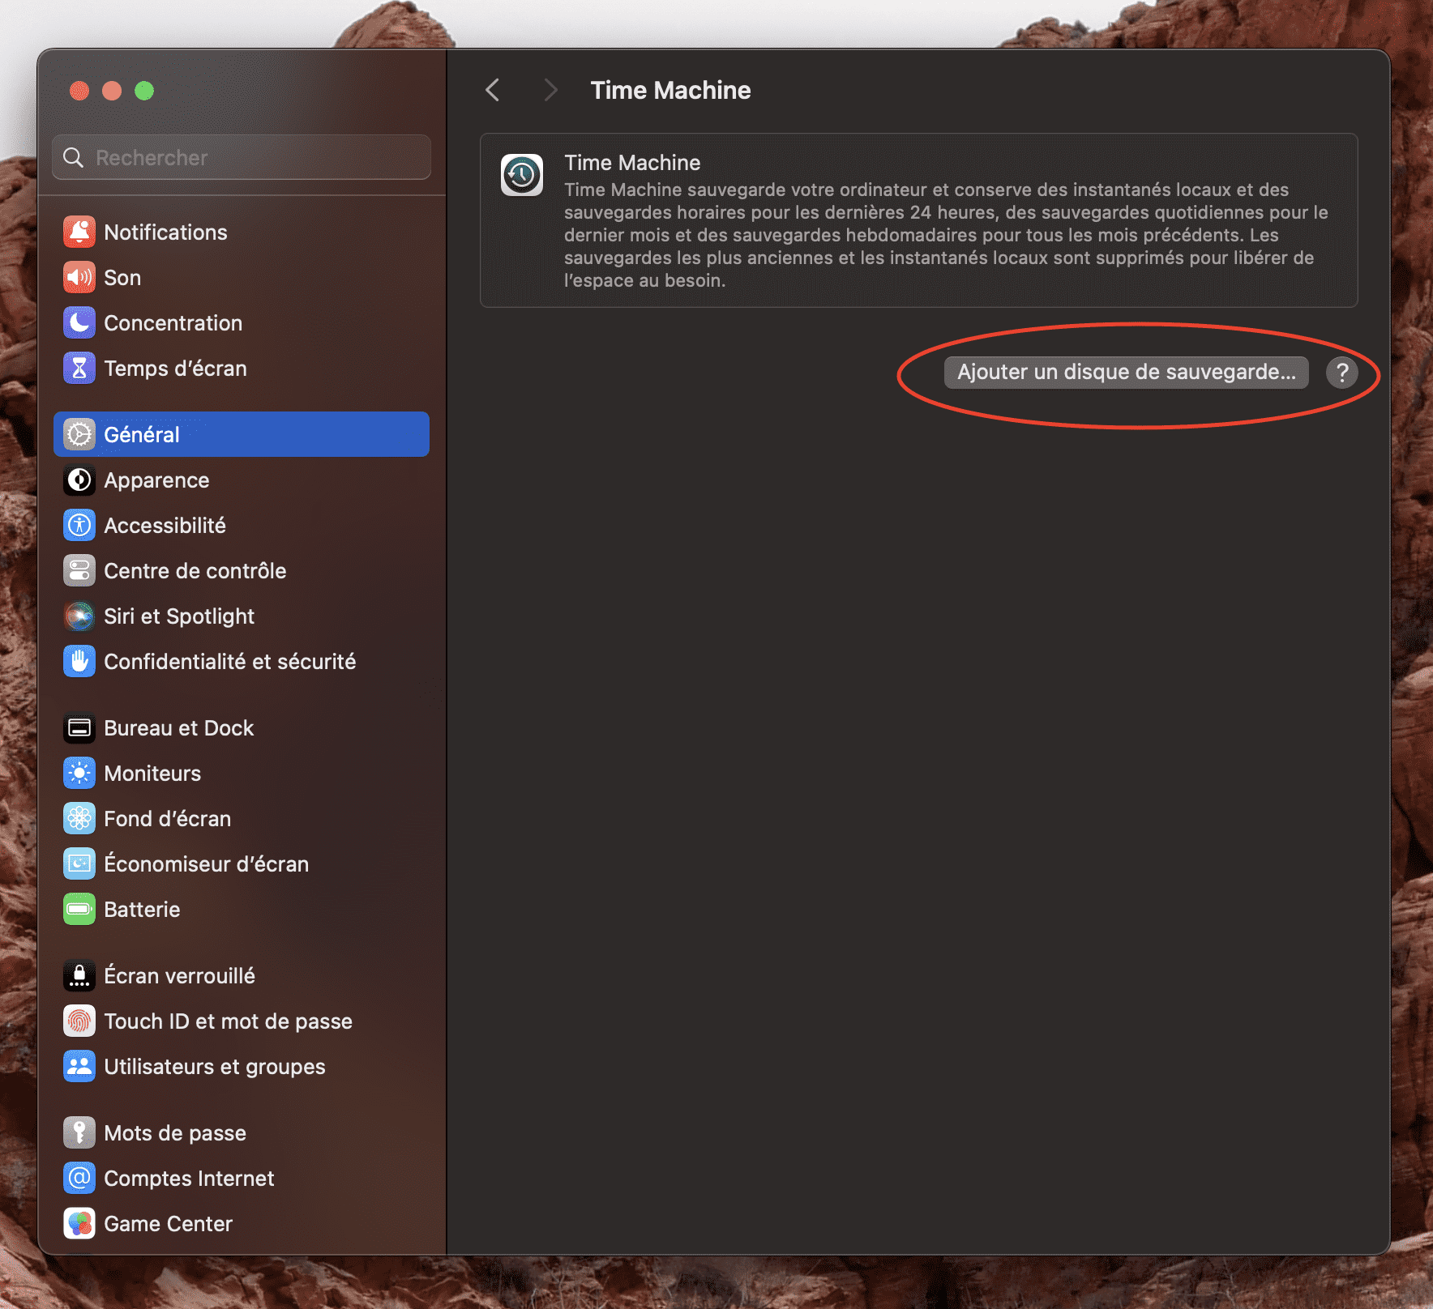
Task: Click the Accessibilité icon
Action: [x=79, y=526]
